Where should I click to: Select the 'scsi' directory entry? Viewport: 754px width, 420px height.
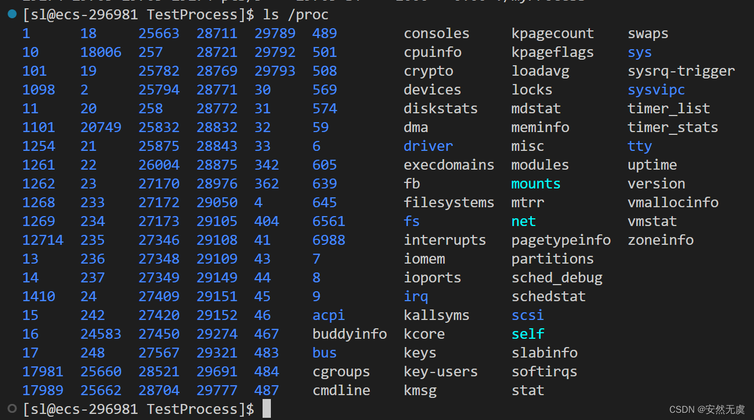pos(528,315)
